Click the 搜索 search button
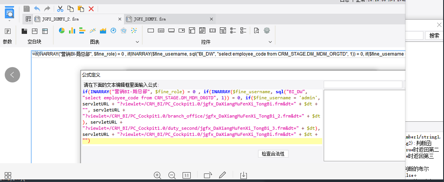This screenshot has height=182, width=444. coord(435,35)
